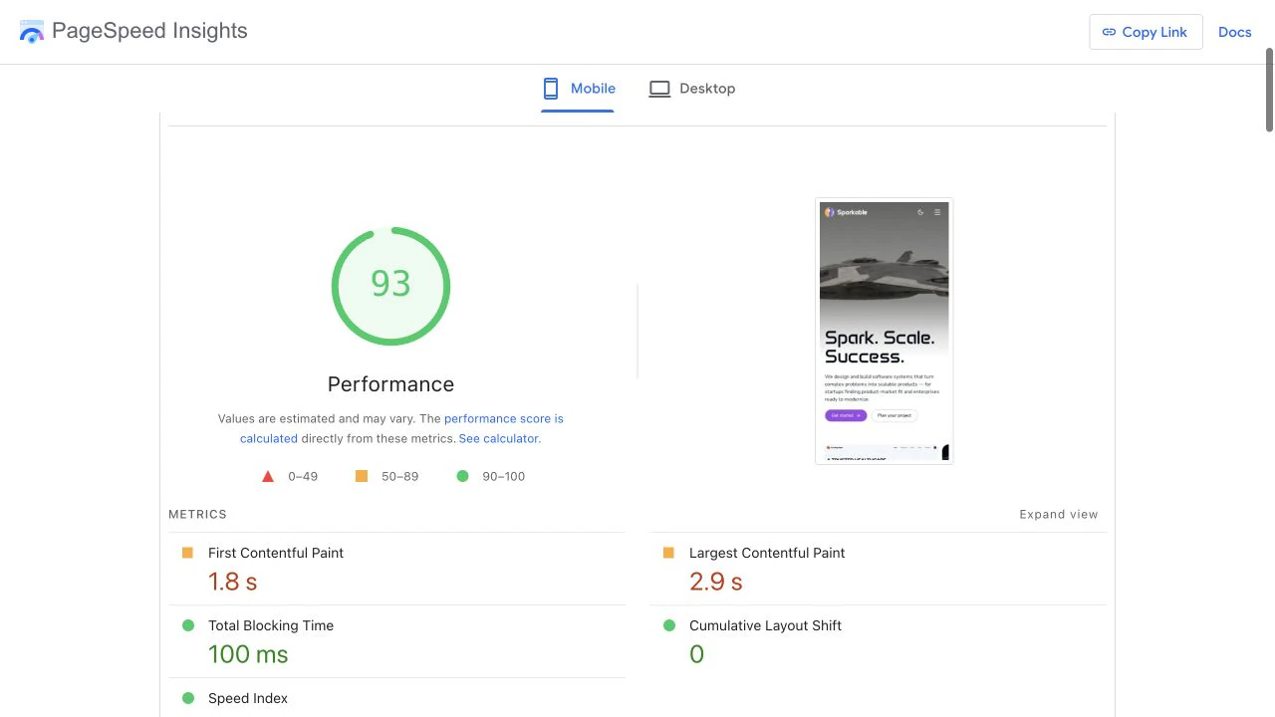Click the orange square 50–89 legend icon

click(362, 476)
